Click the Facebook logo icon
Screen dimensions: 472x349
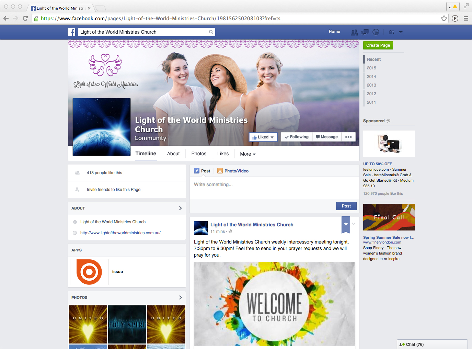[x=71, y=32]
